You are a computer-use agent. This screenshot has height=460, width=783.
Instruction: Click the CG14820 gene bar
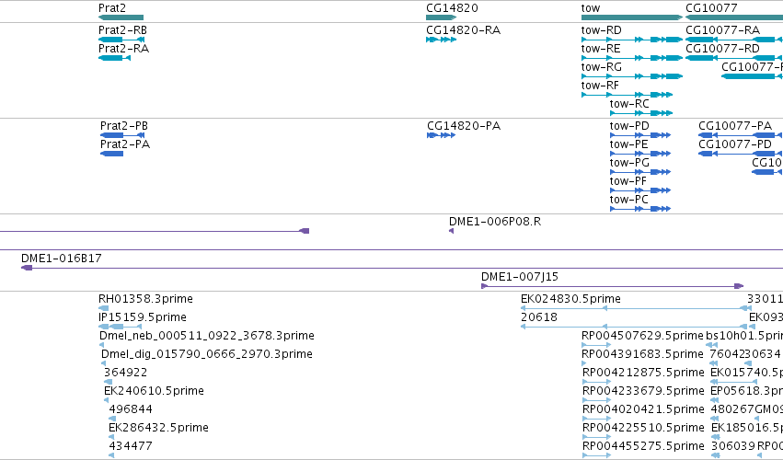[x=441, y=17]
